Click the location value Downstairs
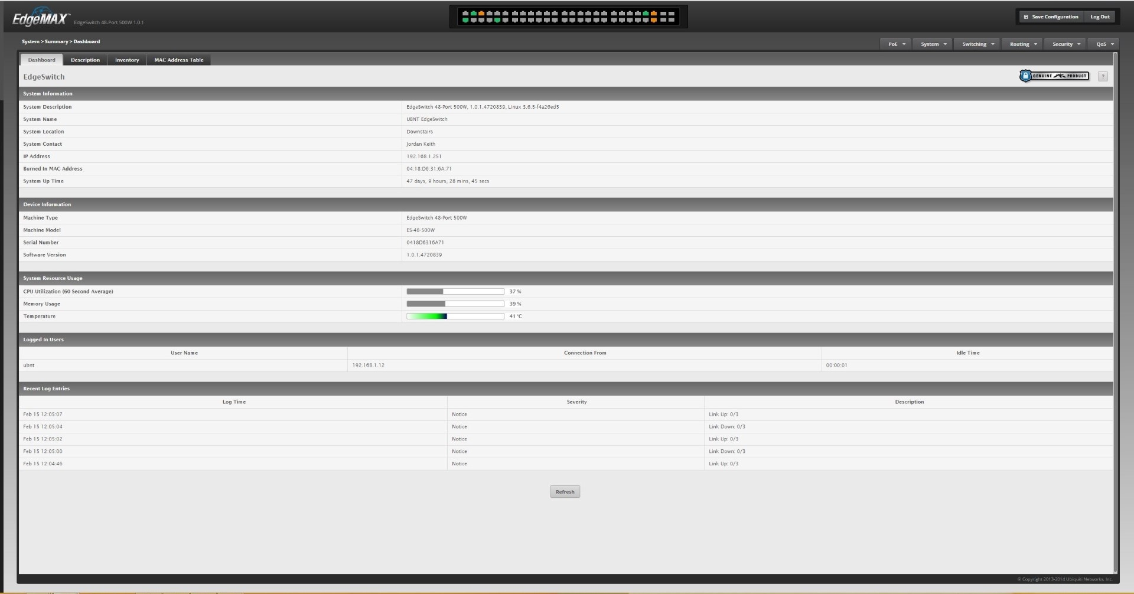Viewport: 1134px width, 594px height. pos(419,132)
